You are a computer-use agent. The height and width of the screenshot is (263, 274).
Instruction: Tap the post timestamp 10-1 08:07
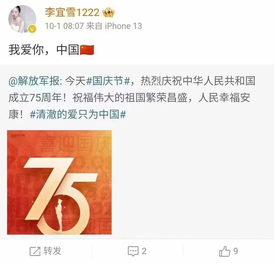[64, 26]
